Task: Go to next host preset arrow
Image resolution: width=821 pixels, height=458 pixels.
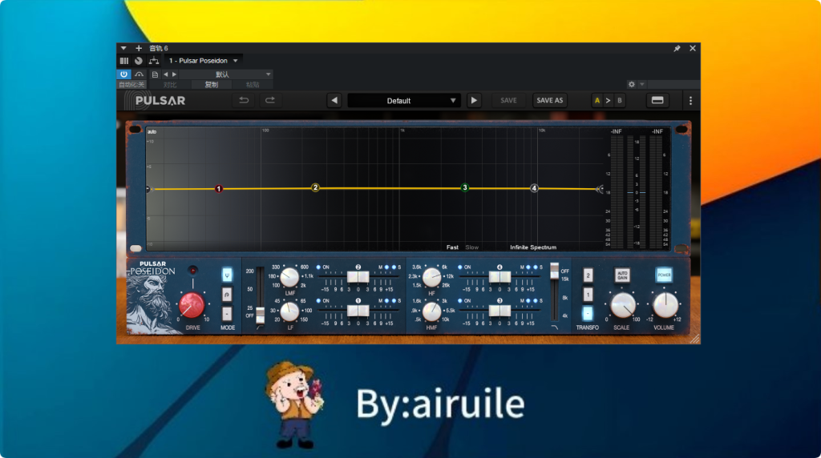Action: pos(174,74)
